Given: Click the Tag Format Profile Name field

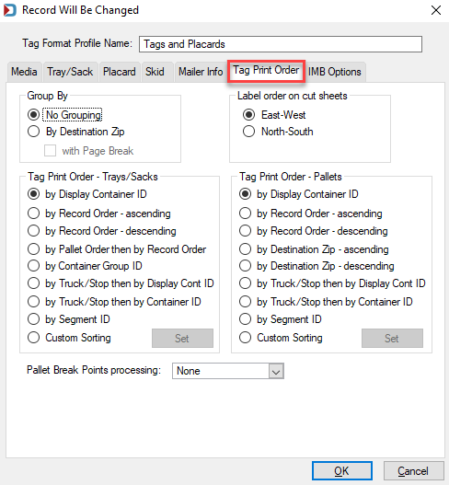Looking at the screenshot, I should 281,44.
